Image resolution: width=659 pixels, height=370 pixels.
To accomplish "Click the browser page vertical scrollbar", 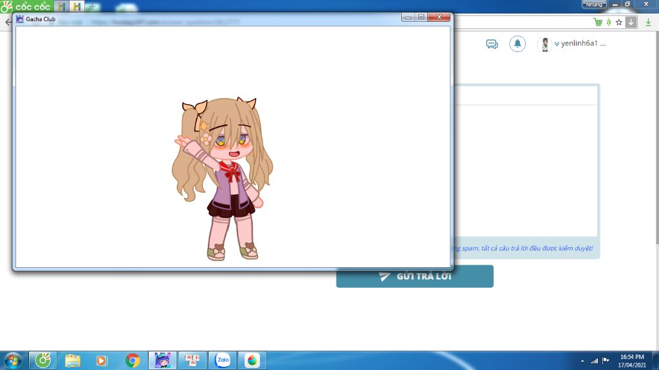I will click(x=656, y=139).
